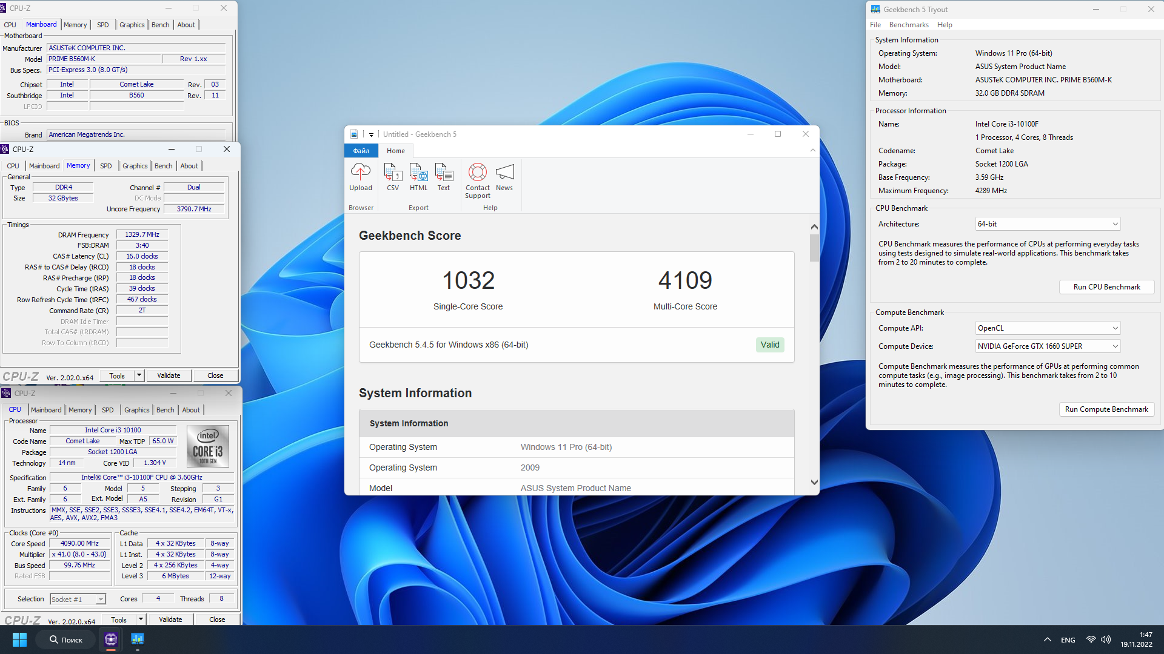Image resolution: width=1164 pixels, height=654 pixels.
Task: Expand the Compute API OpenCL dropdown
Action: click(x=1048, y=328)
